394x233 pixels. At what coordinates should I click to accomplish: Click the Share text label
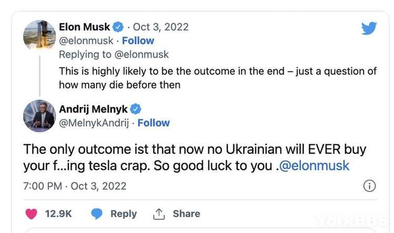pyautogui.click(x=186, y=214)
